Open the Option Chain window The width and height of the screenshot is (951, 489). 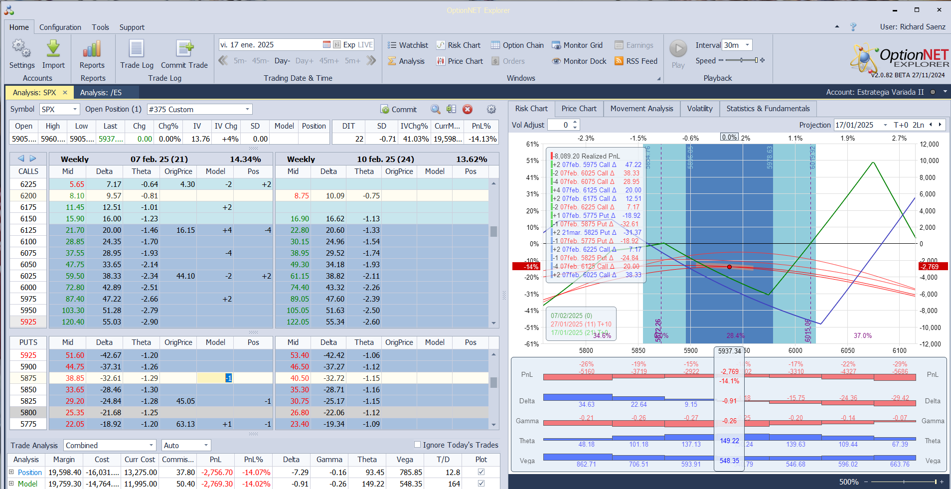click(517, 45)
